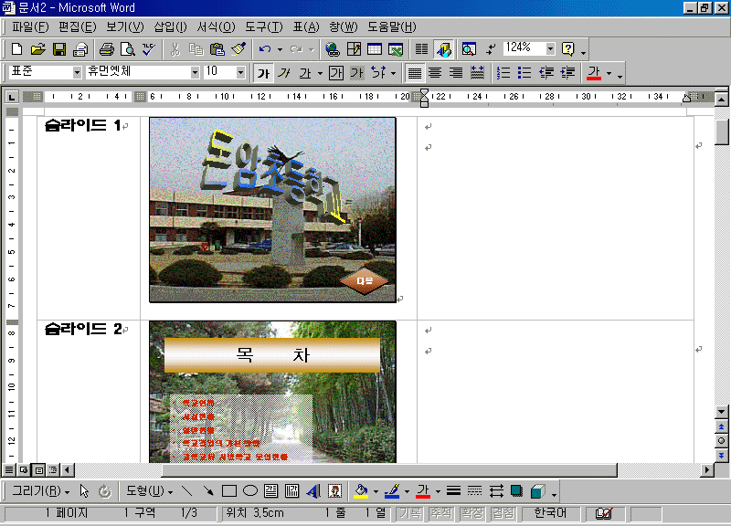This screenshot has width=731, height=526.
Task: Switch to Outline view button
Action: (53, 469)
